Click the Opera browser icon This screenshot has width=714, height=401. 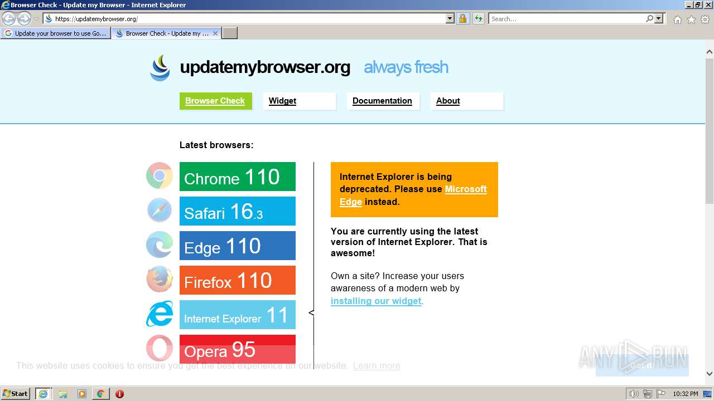[x=160, y=349]
